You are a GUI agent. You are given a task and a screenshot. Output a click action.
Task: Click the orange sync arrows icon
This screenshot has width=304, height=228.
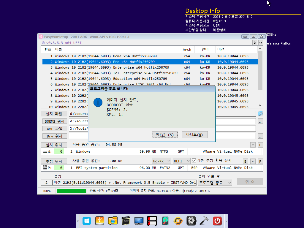(178, 221)
